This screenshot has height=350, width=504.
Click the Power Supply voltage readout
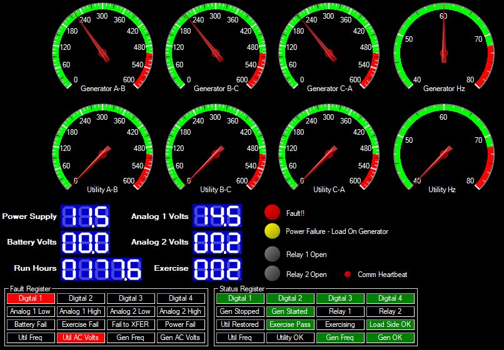point(85,216)
